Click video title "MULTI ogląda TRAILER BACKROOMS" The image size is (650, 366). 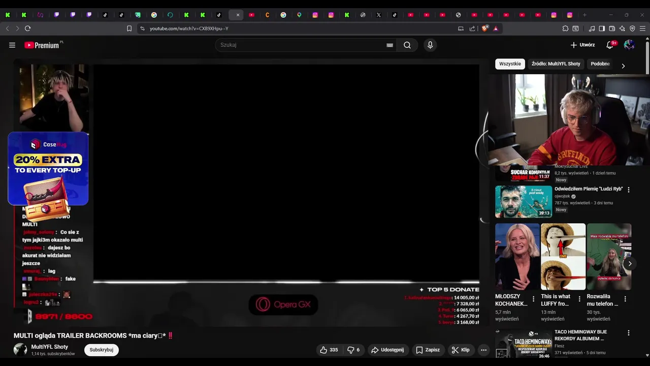pyautogui.click(x=93, y=335)
